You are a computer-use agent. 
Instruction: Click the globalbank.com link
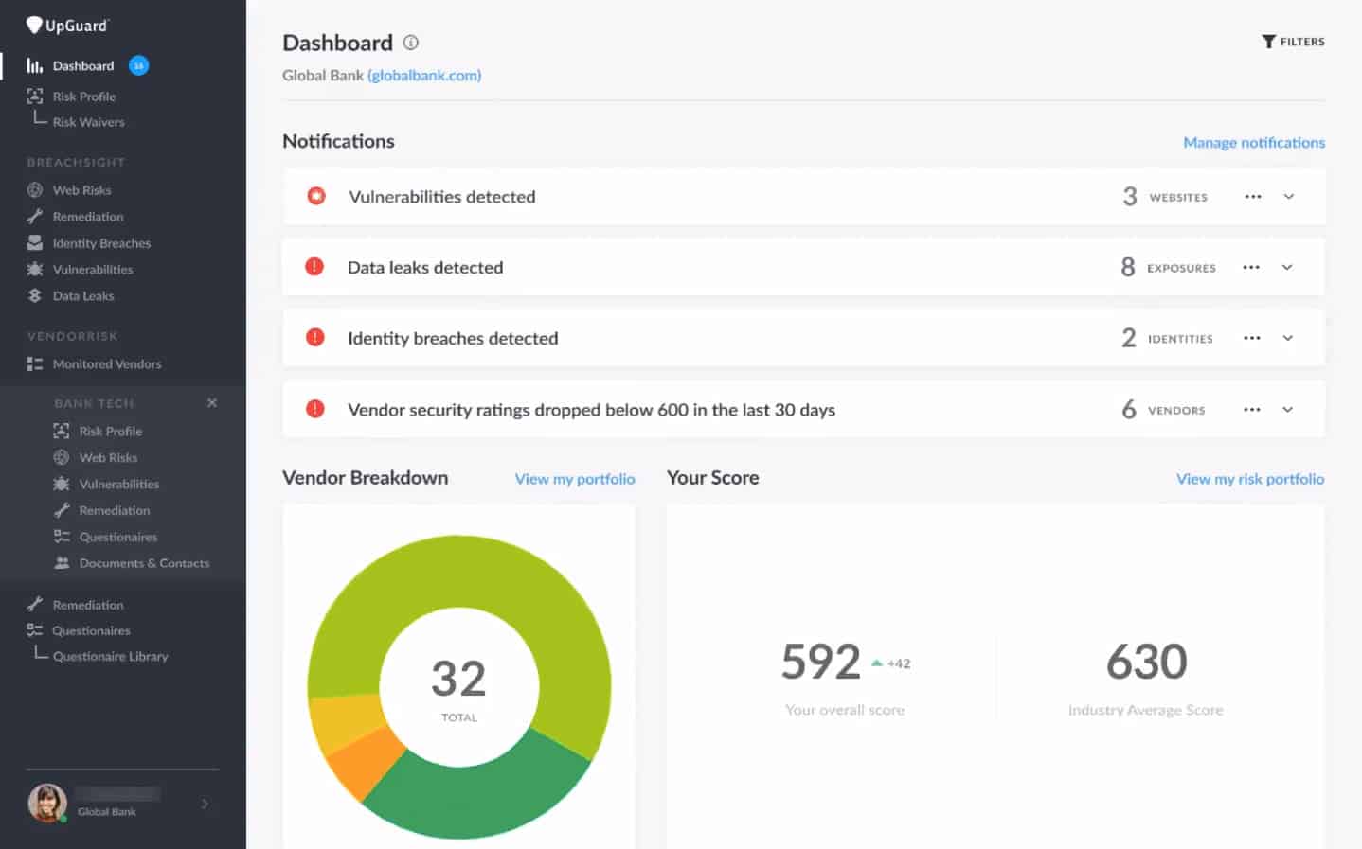[424, 75]
